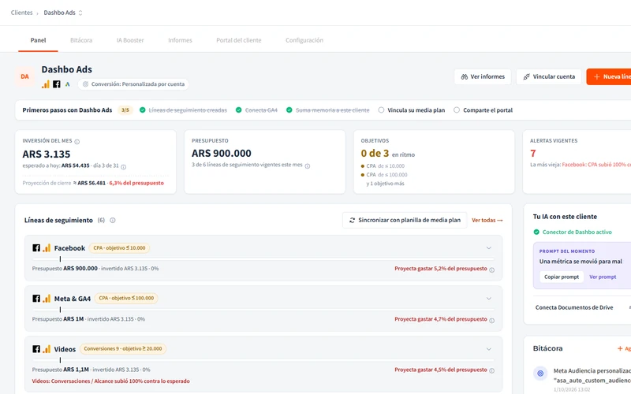The height and width of the screenshot is (394, 631).
Task: Click the orange Nueva línea button
Action: point(609,76)
